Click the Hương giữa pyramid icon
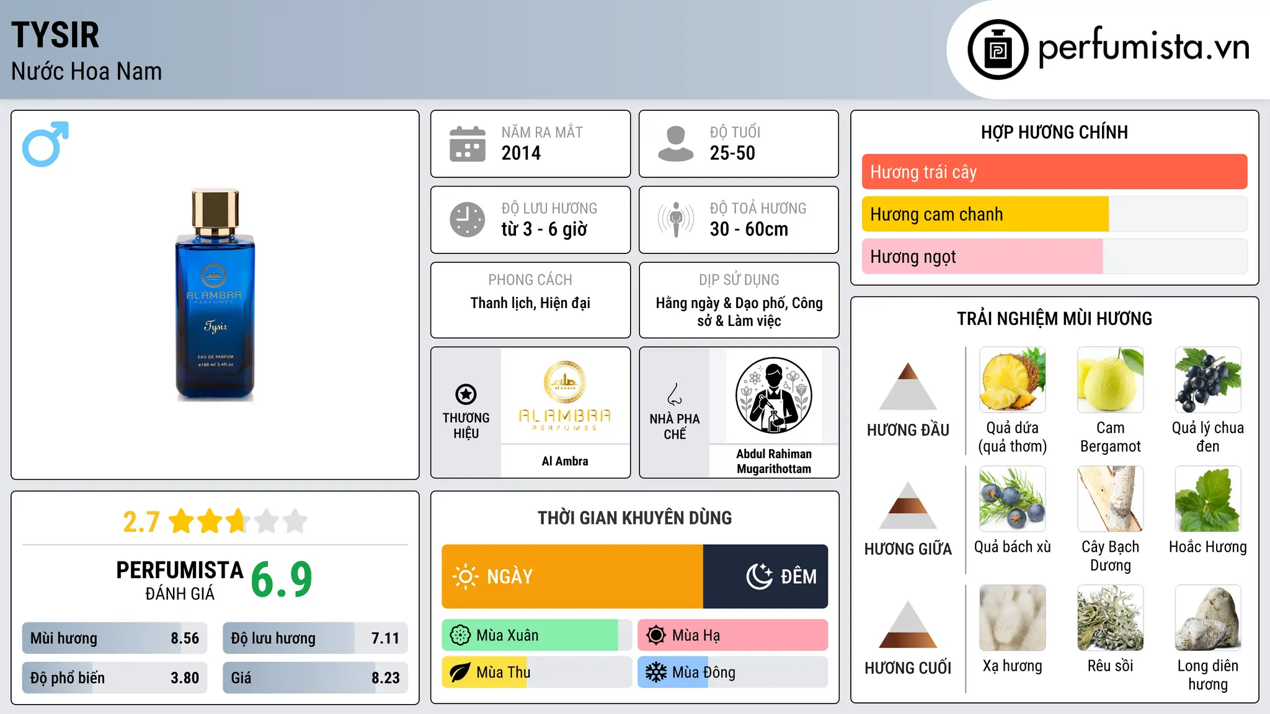The height and width of the screenshot is (714, 1270). [x=908, y=505]
